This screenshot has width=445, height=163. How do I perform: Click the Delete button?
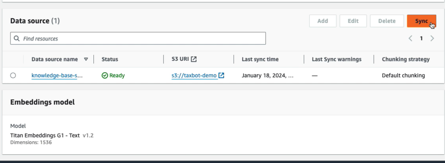pyautogui.click(x=387, y=21)
